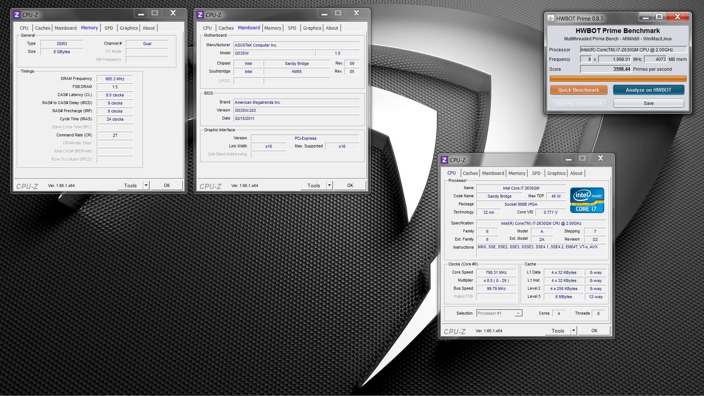
Task: Open Caches tab in Memory window
Action: [x=43, y=28]
